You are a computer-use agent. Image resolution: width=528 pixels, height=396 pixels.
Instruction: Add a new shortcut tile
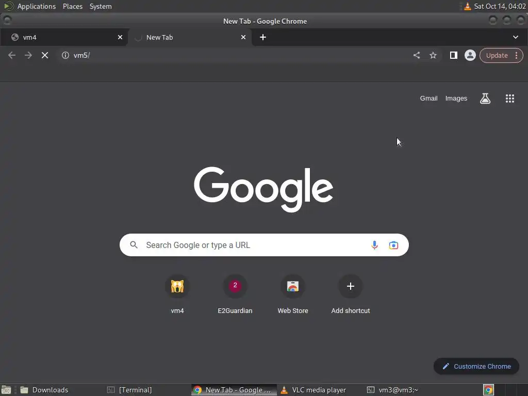pos(351,294)
